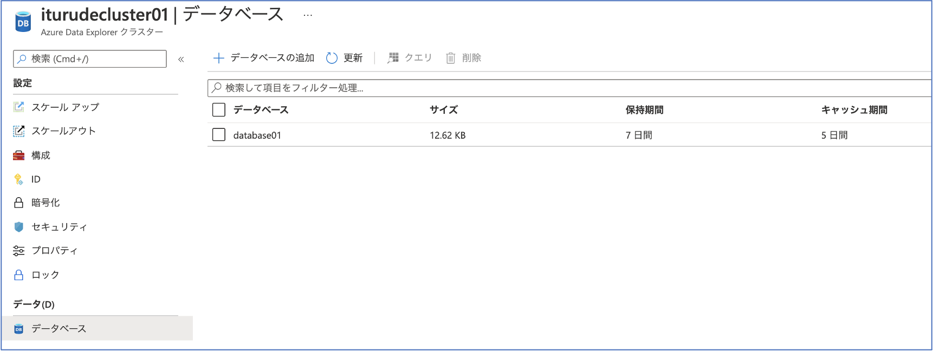
Task: Open ロック settings
Action: point(45,275)
